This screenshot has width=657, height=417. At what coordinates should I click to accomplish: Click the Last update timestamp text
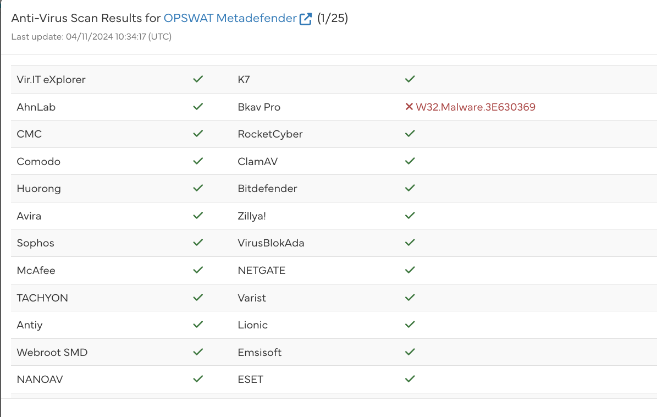click(x=91, y=37)
